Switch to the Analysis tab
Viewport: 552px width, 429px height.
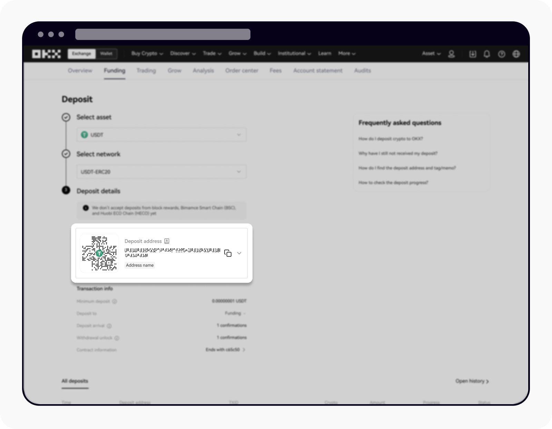[x=203, y=71]
